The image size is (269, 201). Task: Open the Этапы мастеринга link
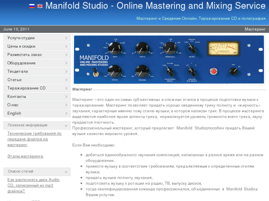point(25,156)
